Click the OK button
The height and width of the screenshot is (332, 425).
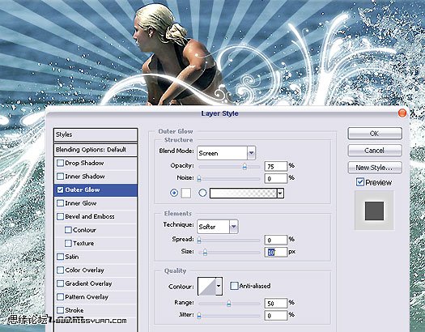tap(375, 134)
